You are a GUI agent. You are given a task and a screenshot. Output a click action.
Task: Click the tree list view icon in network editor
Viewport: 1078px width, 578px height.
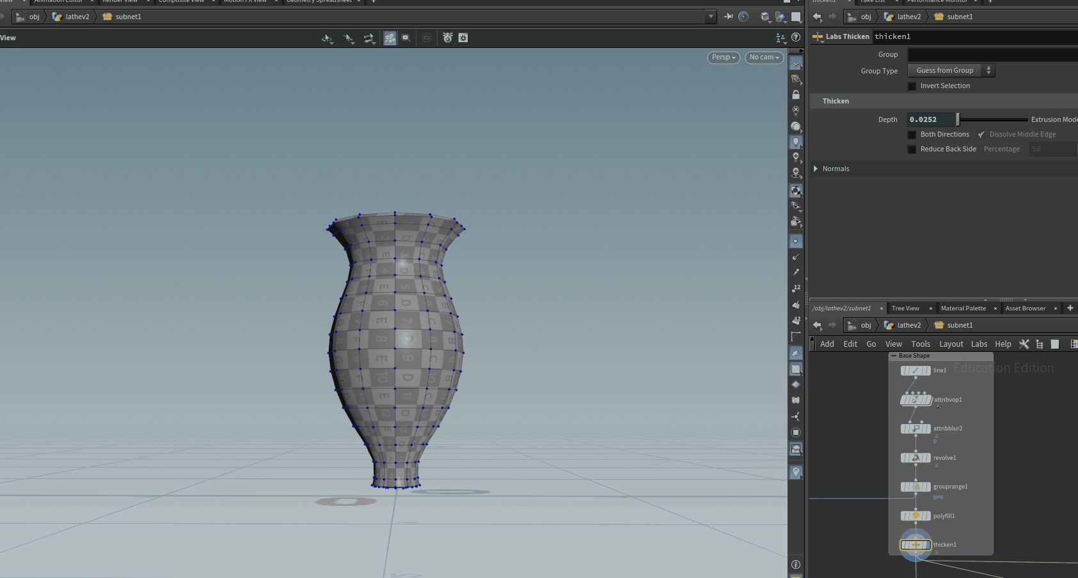point(1040,344)
